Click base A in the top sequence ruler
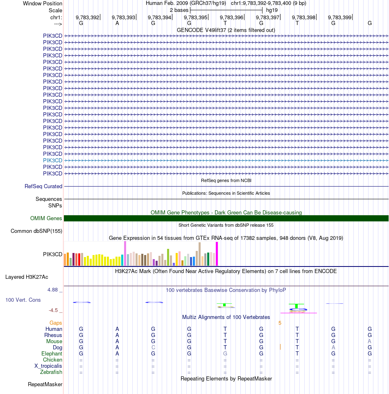The width and height of the screenshot is (389, 394). point(117,23)
